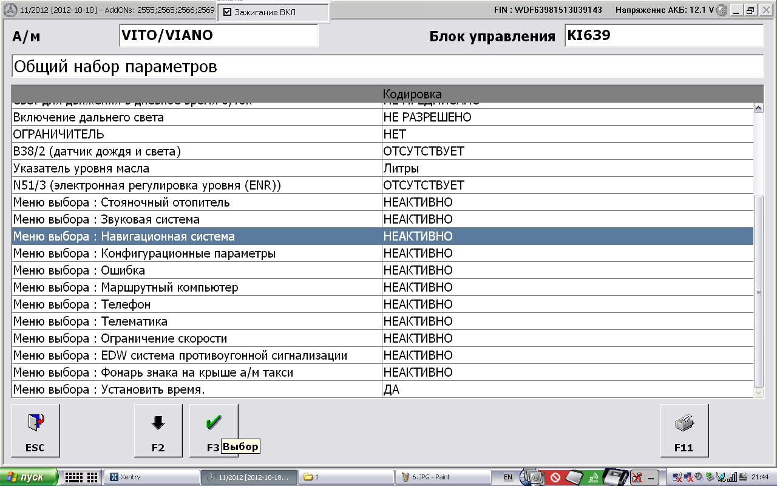Click the battery voltage indicator icon
This screenshot has width=777, height=486.
coord(722,10)
